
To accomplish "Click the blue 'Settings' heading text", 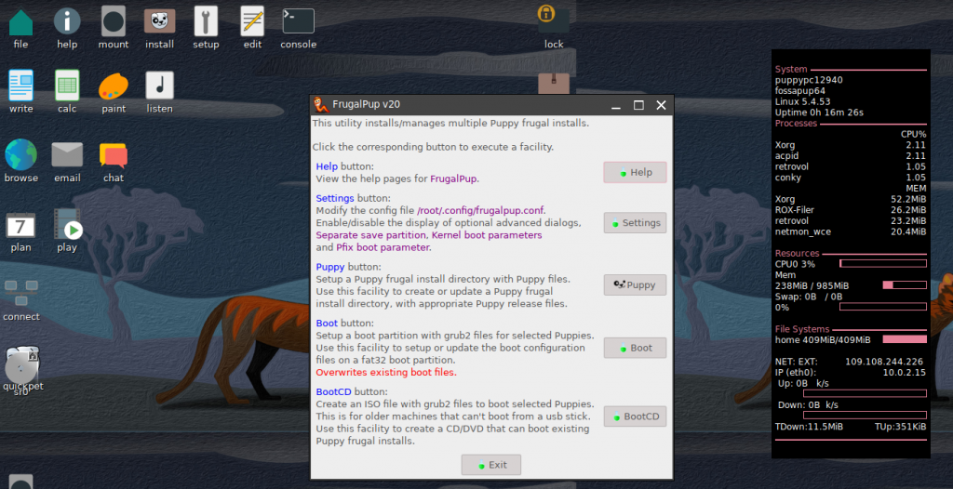I will [335, 199].
